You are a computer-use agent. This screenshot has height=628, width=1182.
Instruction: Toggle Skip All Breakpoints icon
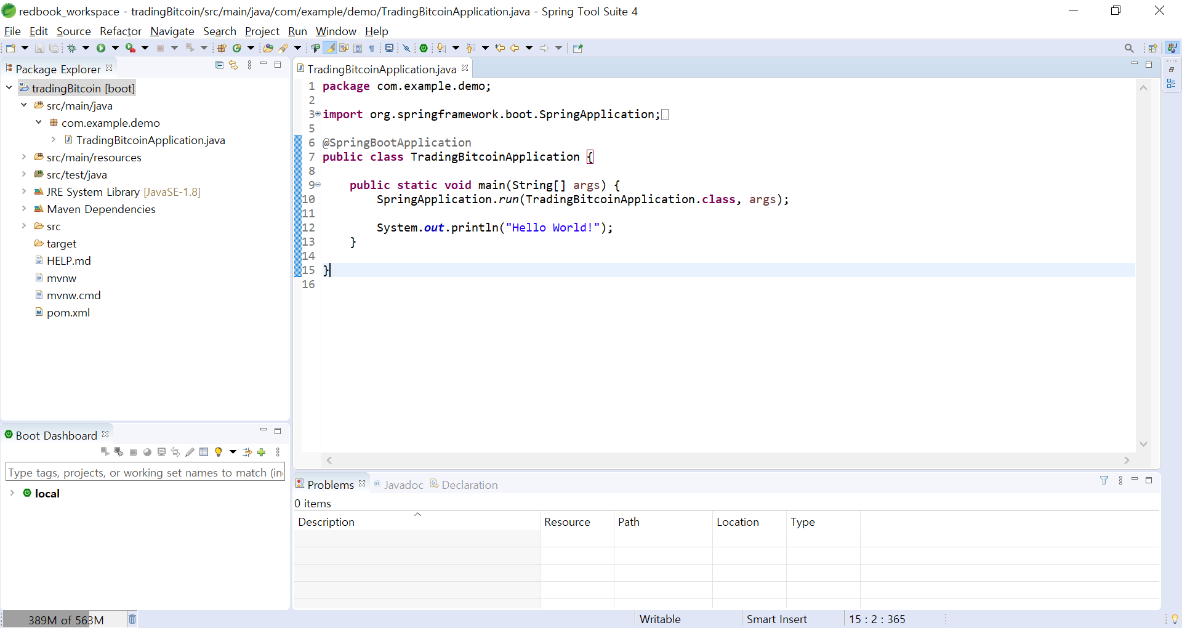406,48
